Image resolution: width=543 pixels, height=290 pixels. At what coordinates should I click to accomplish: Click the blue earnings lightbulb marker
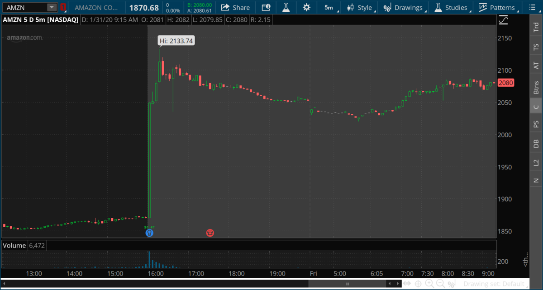149,233
